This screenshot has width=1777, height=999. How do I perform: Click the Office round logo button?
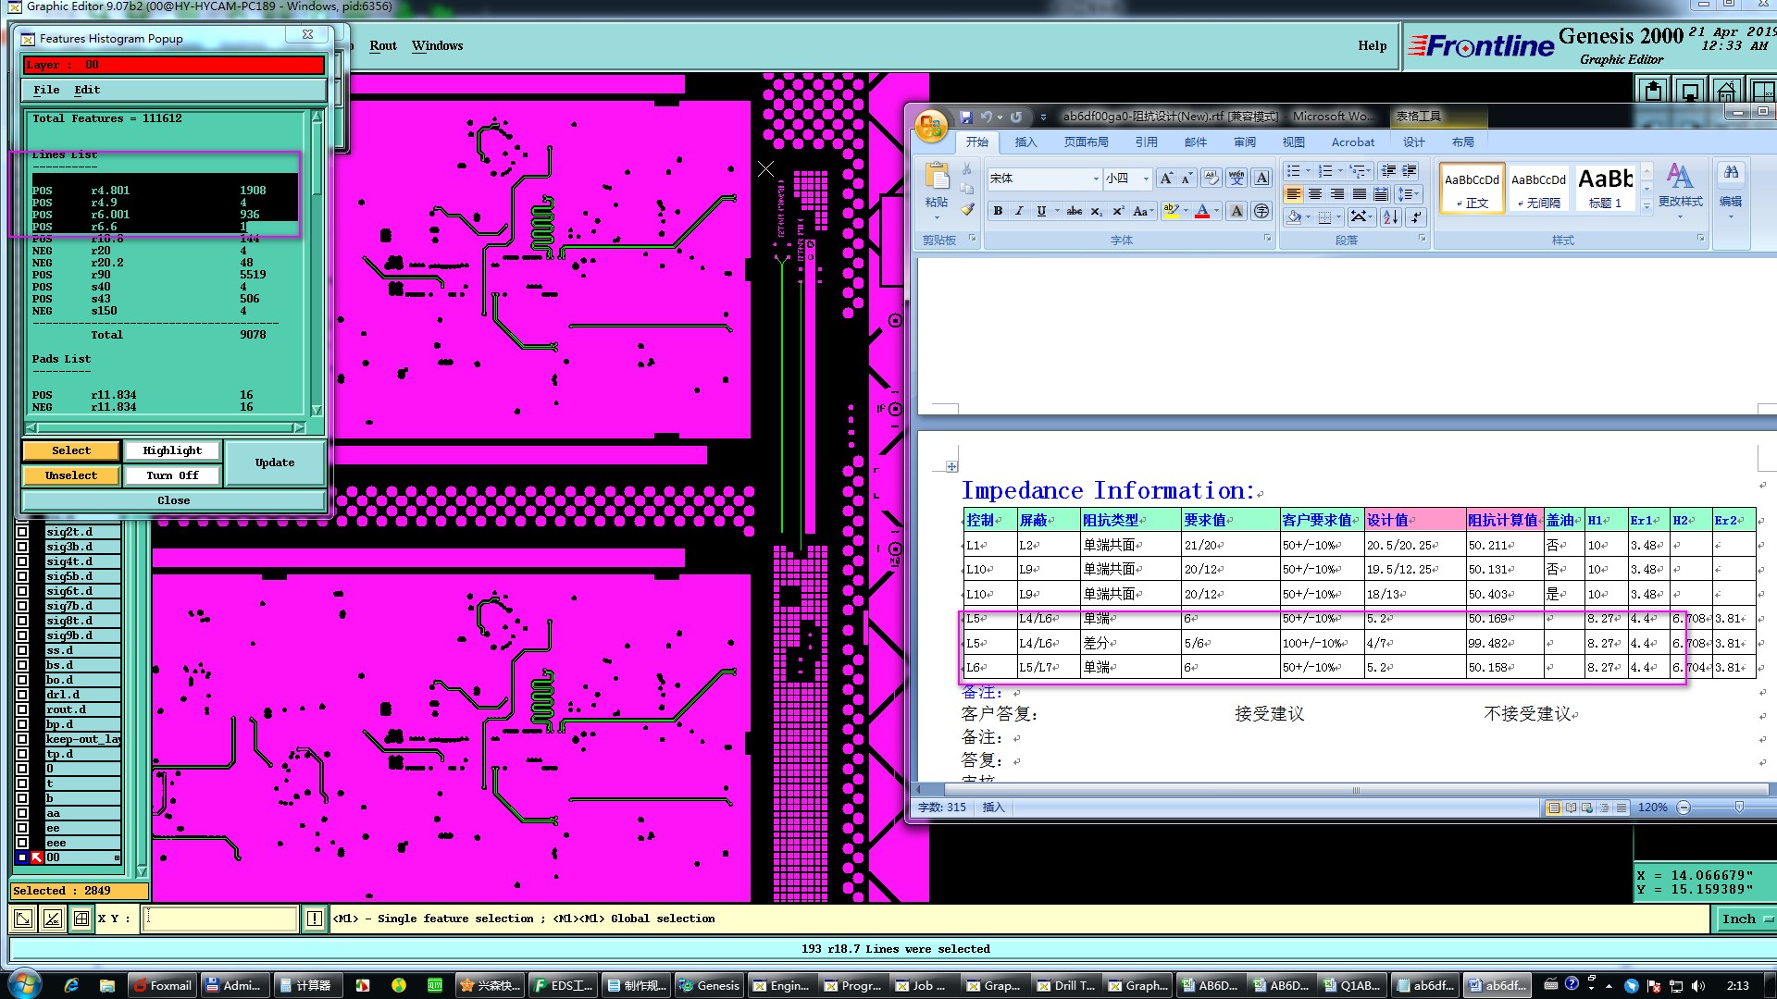coord(931,126)
